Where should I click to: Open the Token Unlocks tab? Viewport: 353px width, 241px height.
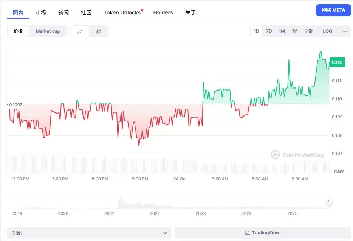point(122,12)
